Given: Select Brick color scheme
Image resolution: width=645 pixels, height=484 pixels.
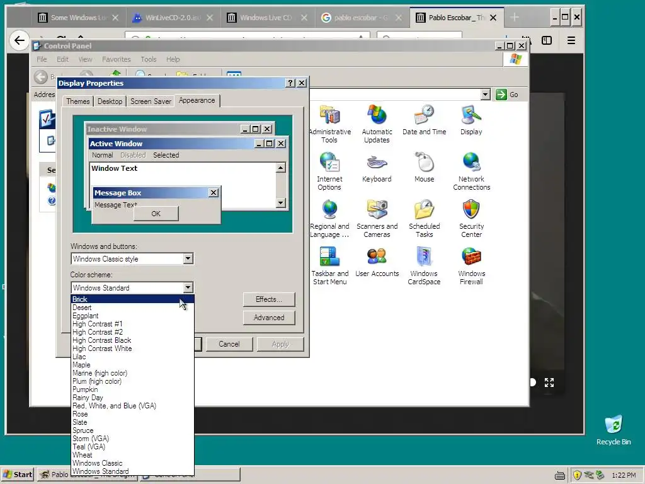Looking at the screenshot, I should click(x=132, y=299).
